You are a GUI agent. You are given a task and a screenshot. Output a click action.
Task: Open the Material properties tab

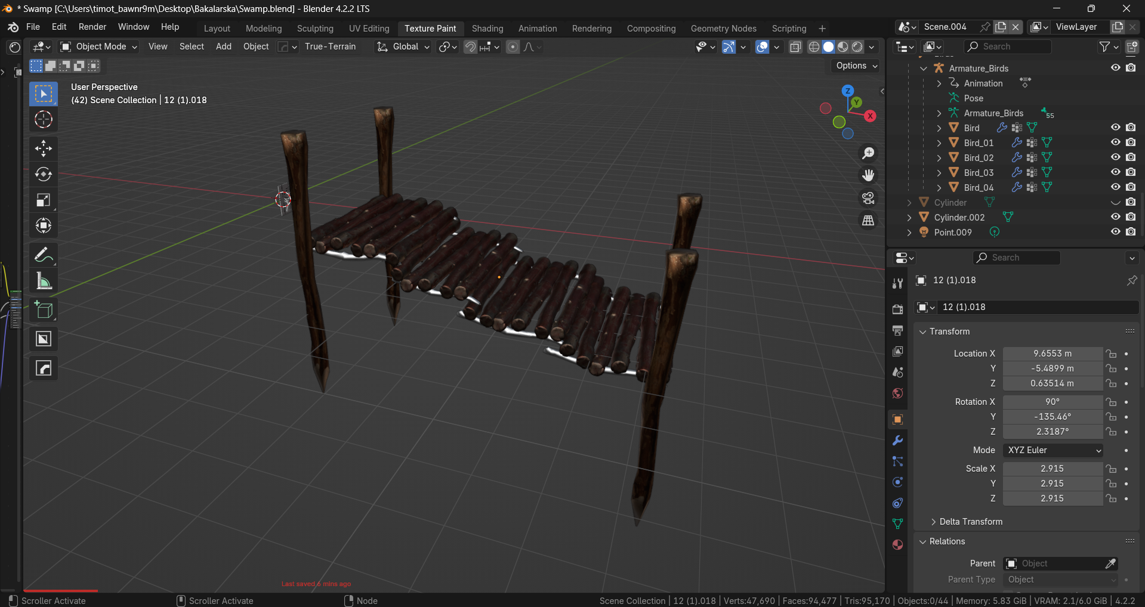pos(897,545)
